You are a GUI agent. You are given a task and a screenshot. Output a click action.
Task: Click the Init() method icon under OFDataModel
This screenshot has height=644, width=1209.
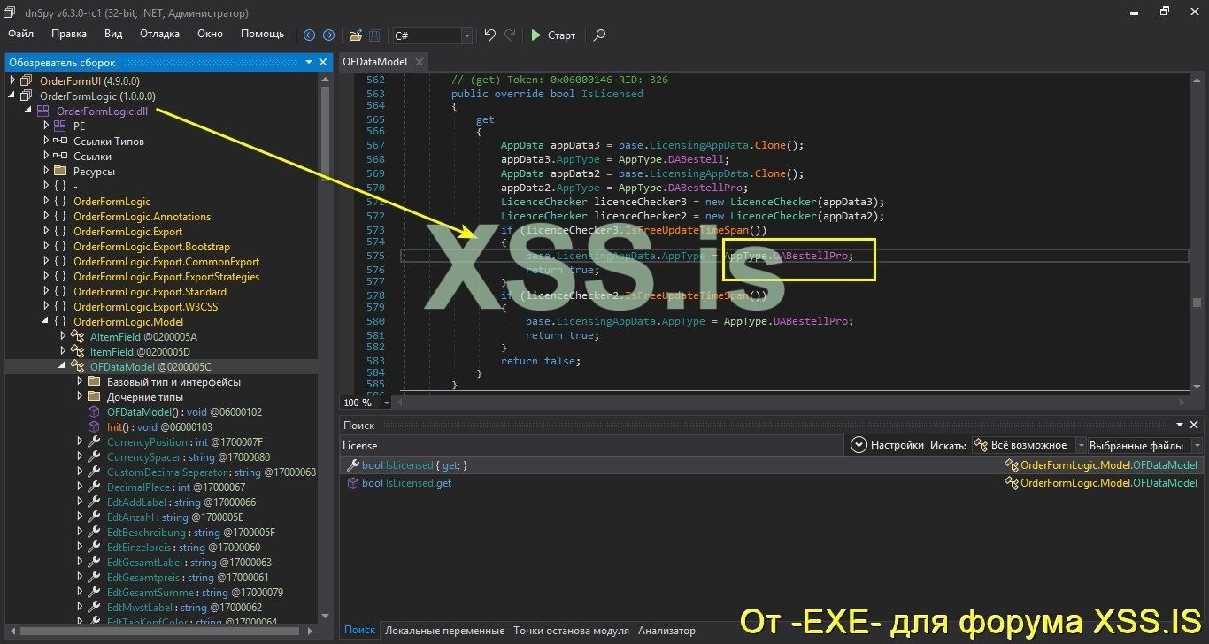[x=95, y=426]
